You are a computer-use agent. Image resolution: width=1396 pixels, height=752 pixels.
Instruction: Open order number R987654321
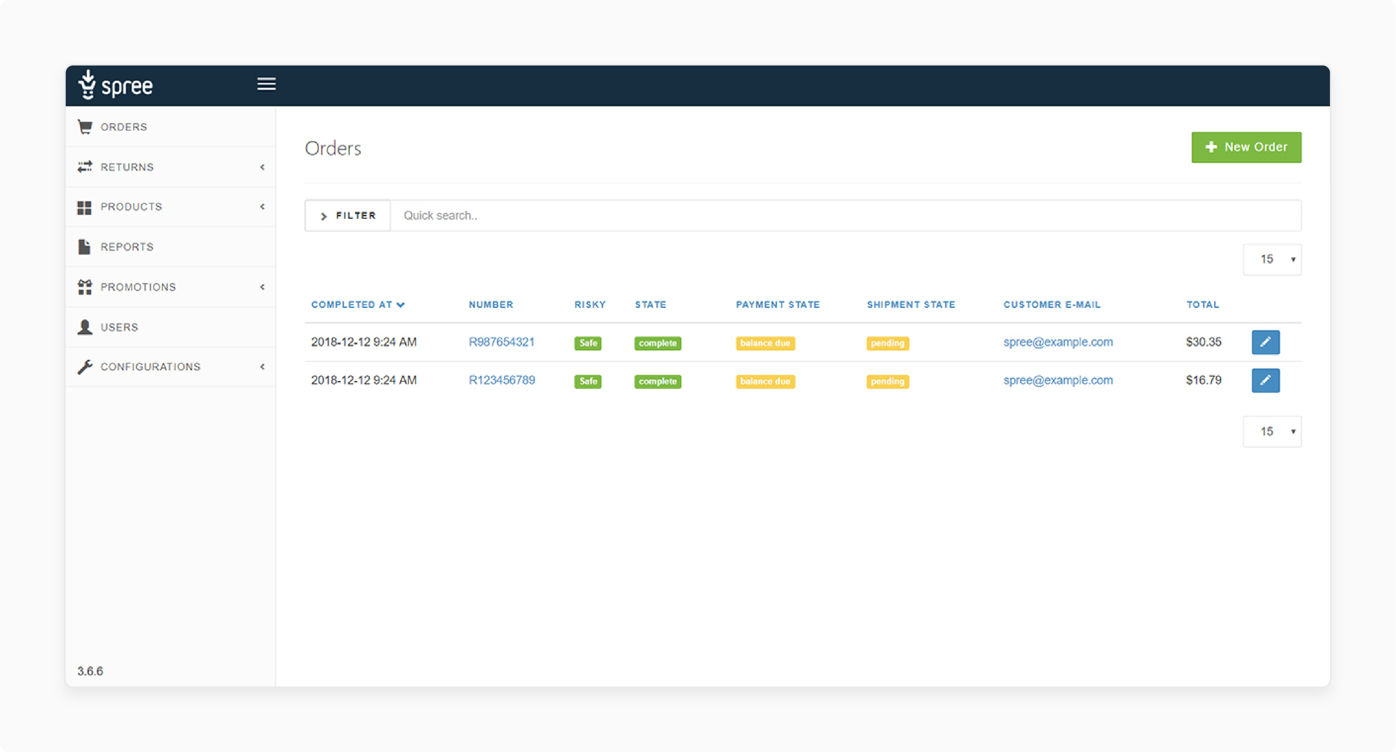502,342
